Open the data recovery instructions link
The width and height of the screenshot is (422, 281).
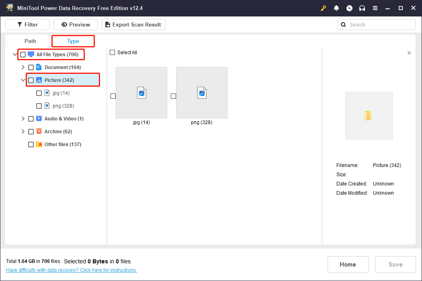click(72, 270)
